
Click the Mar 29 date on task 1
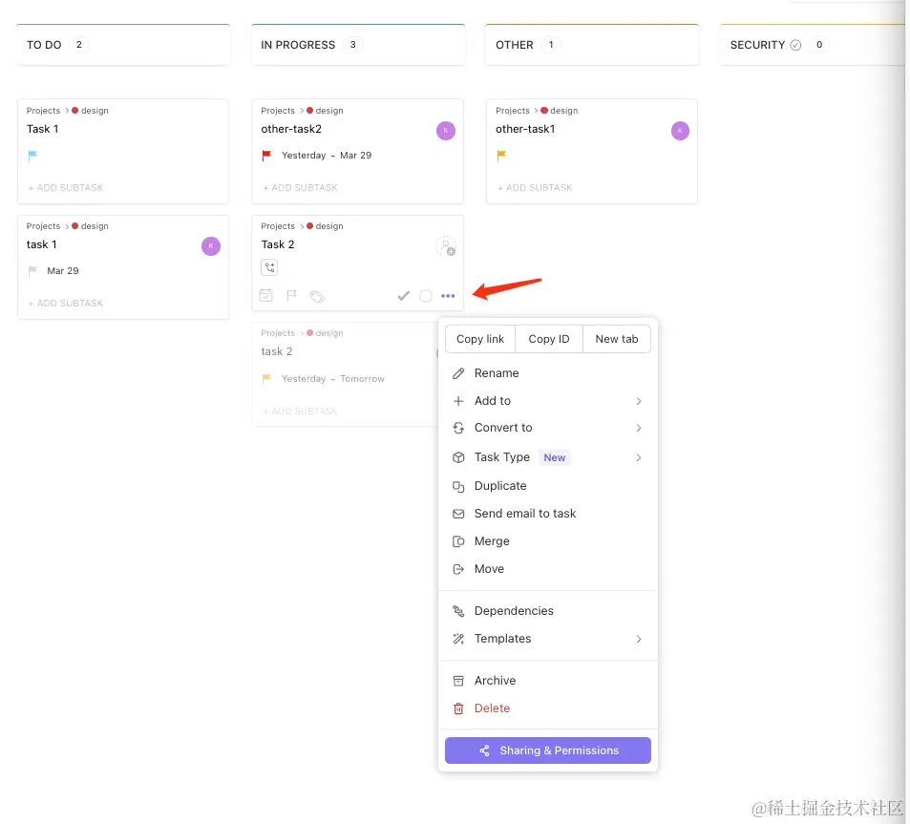(63, 270)
